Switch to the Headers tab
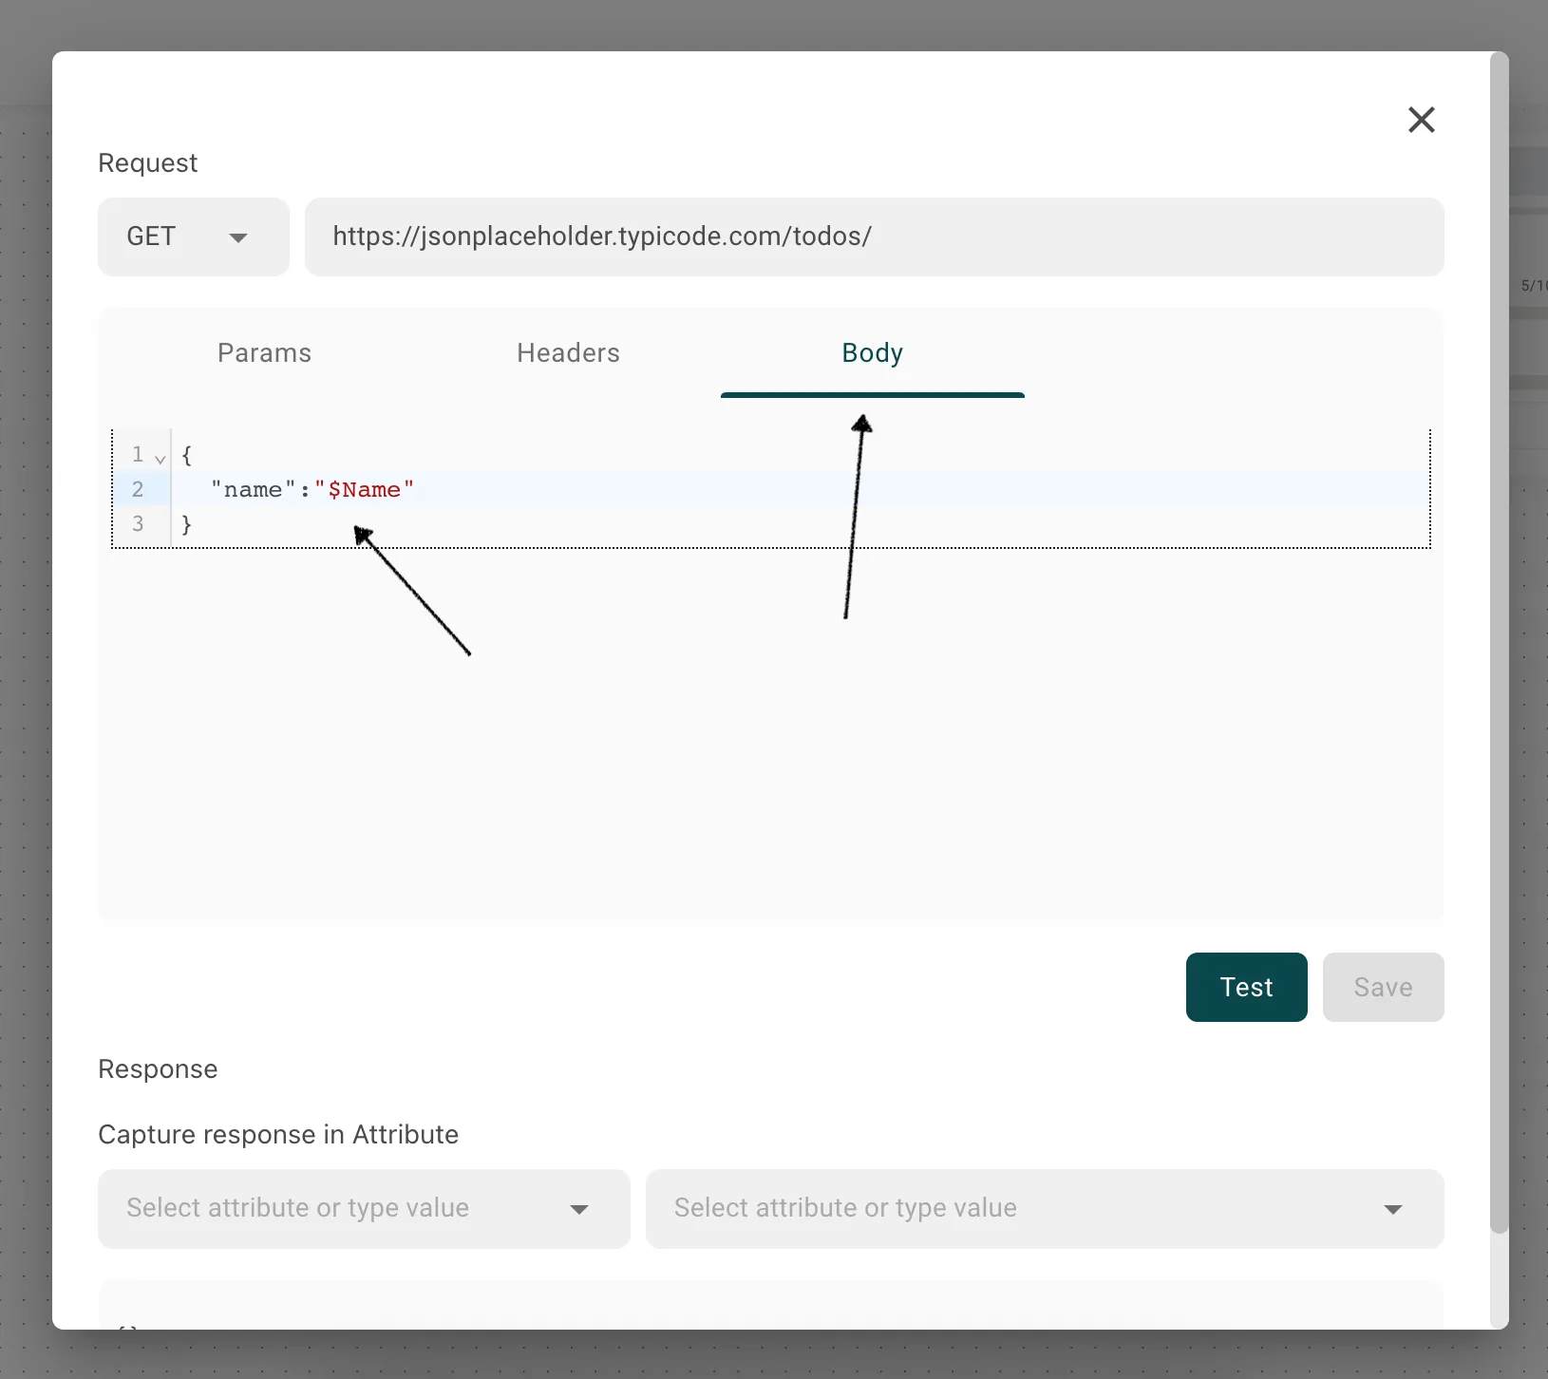1548x1379 pixels. [x=568, y=353]
